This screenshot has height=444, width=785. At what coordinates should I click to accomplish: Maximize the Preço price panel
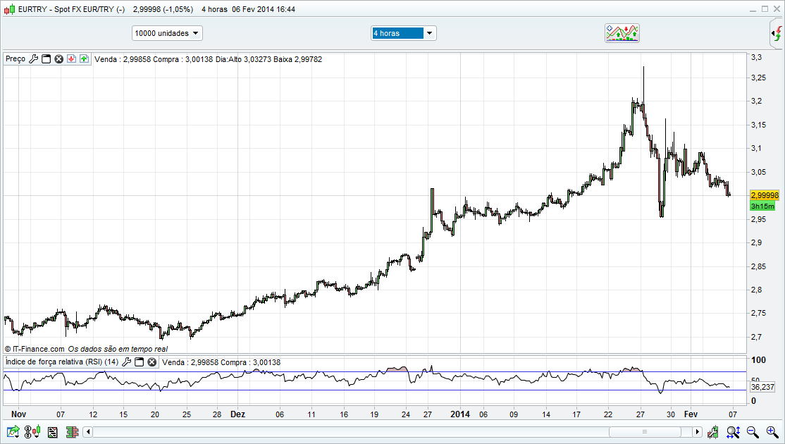coord(47,59)
